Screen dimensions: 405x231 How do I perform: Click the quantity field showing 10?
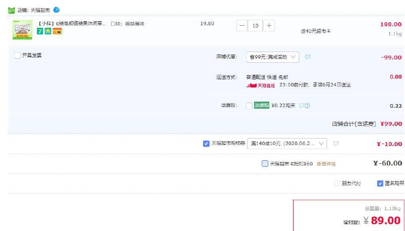pos(255,25)
